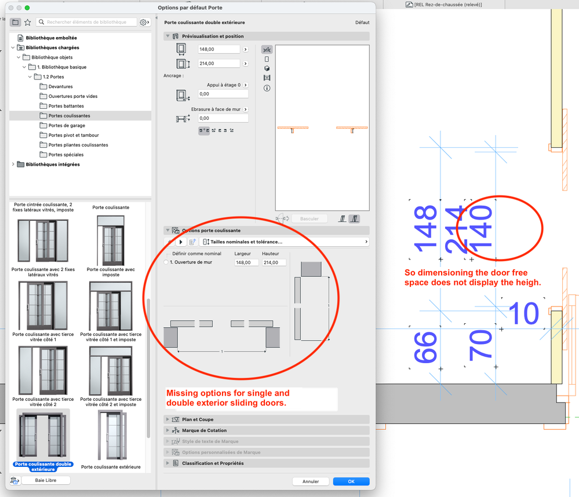Go to next options page arrow
The height and width of the screenshot is (497, 579).
click(181, 242)
